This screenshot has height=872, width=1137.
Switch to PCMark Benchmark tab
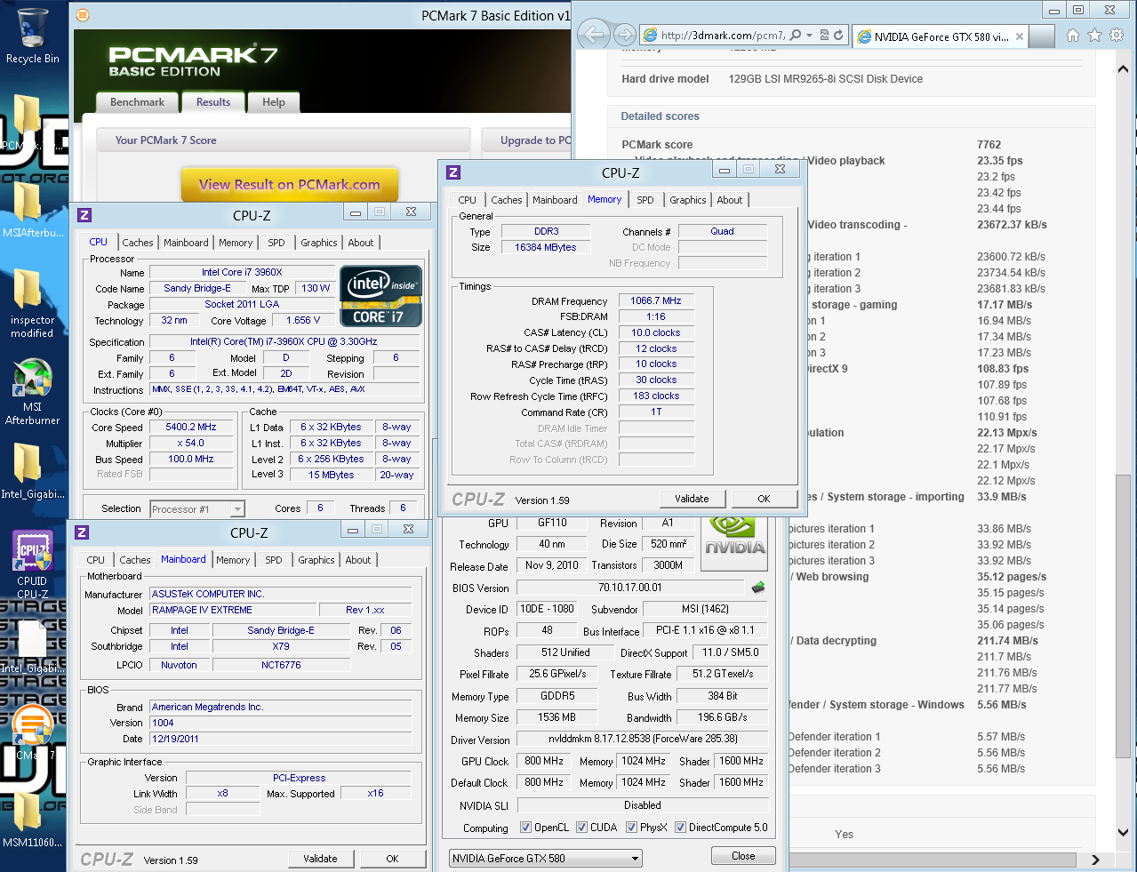(137, 102)
